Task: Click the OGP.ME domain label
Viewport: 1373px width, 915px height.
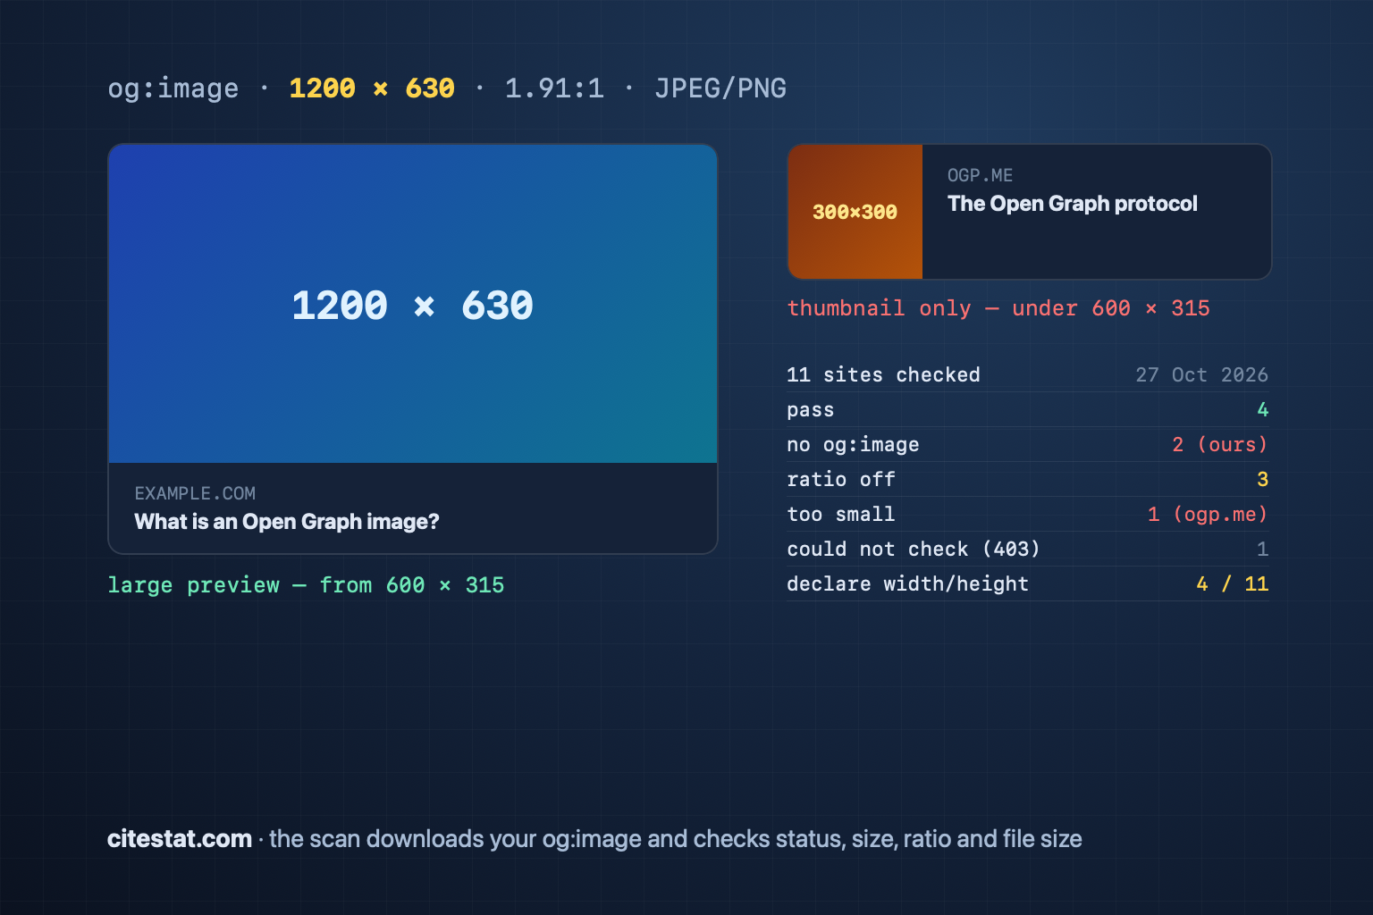Action: click(981, 175)
